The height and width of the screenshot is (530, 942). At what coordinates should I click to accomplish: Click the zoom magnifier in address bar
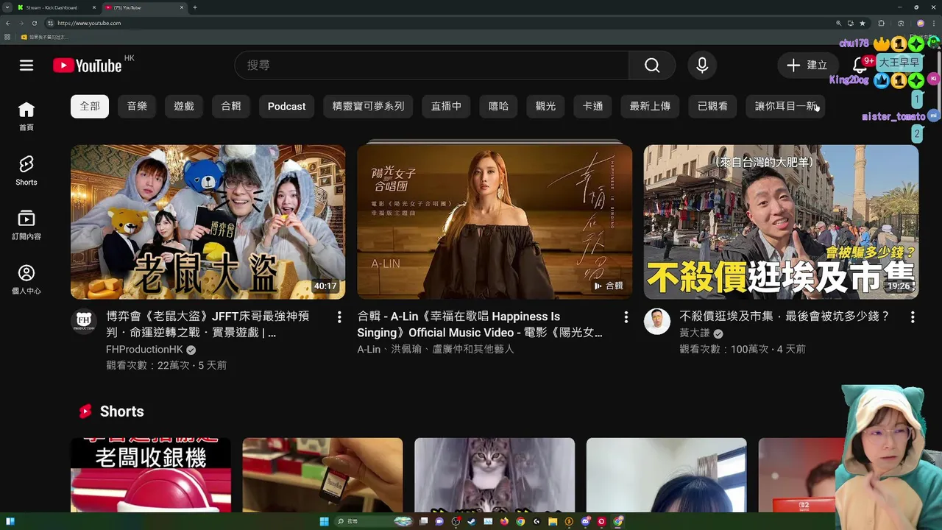point(839,23)
